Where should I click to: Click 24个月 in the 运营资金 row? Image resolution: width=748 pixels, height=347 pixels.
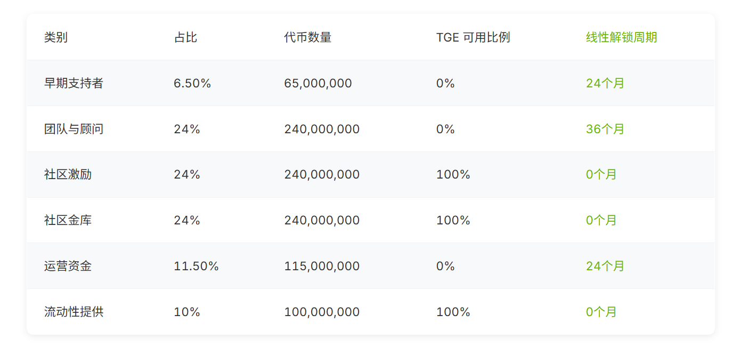tap(605, 266)
